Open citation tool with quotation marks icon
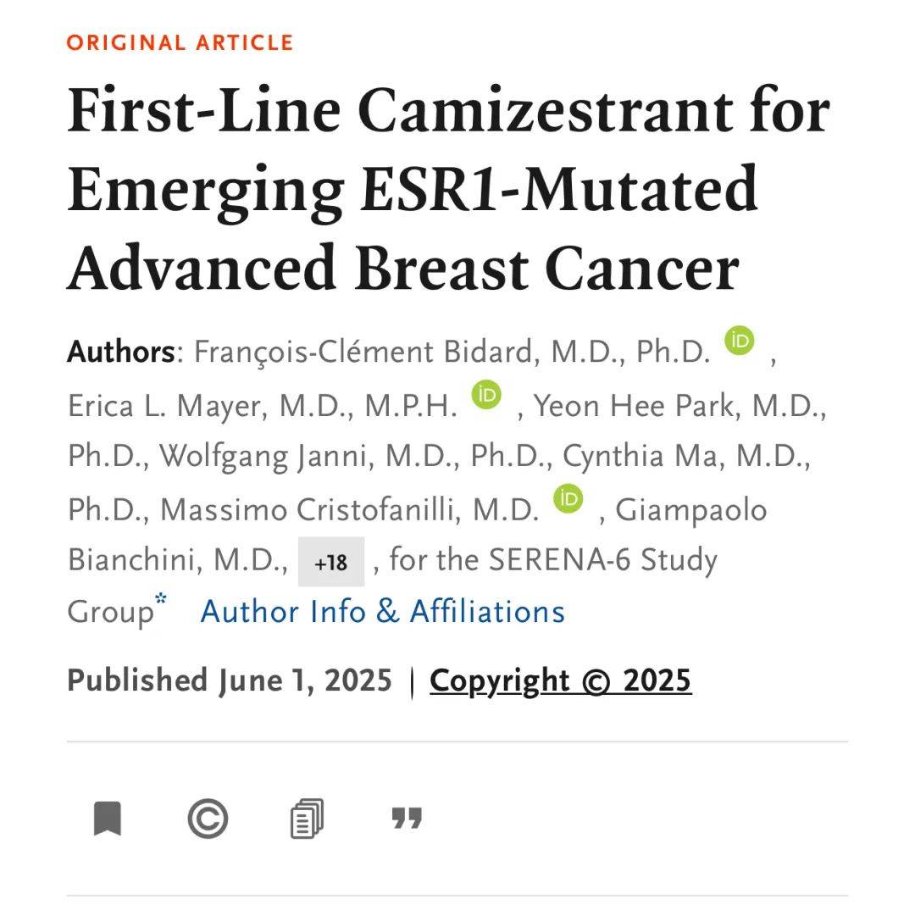The height and width of the screenshot is (905, 915). tap(407, 818)
